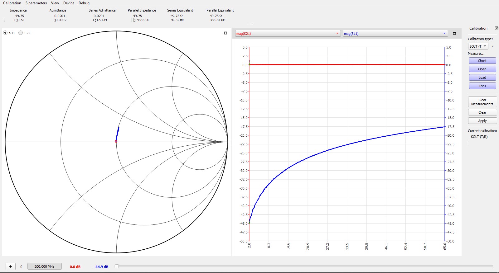Open the mag(S21) trace dropdown
This screenshot has height=273, width=499.
click(x=288, y=33)
